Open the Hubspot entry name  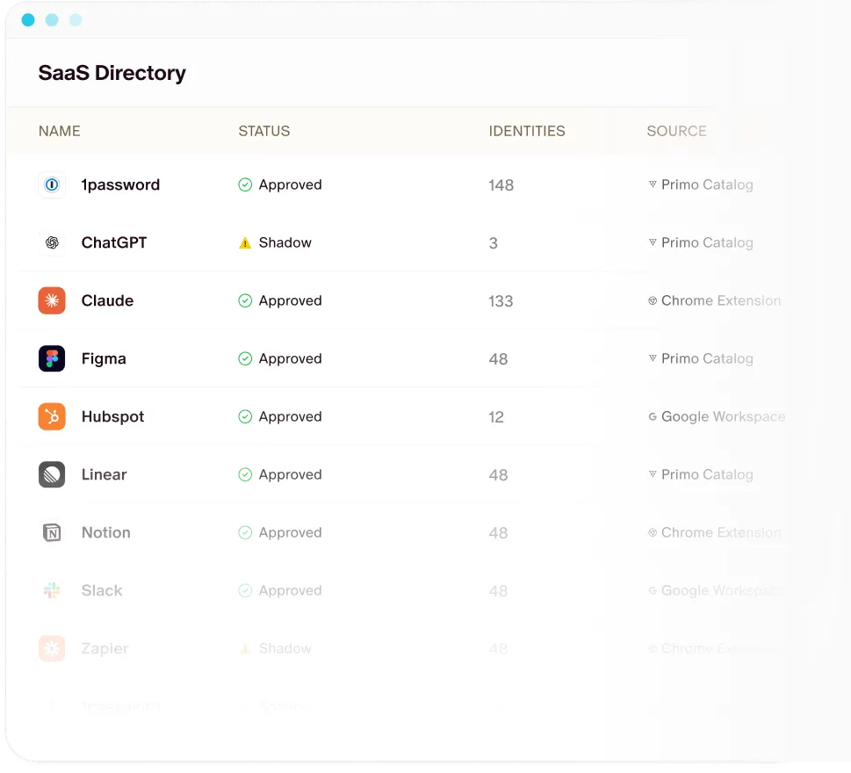tap(113, 417)
